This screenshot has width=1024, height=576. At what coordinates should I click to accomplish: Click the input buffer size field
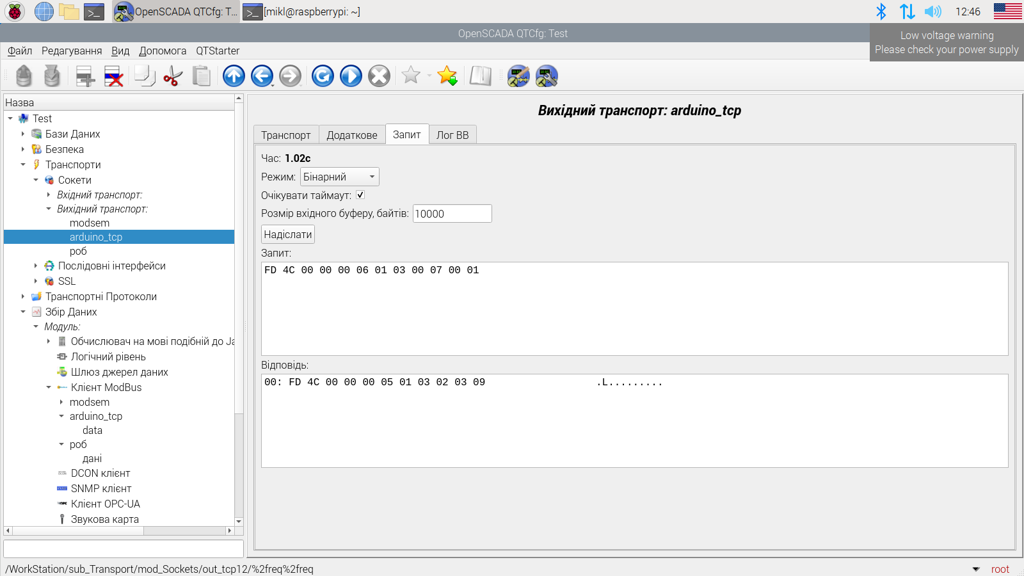click(452, 214)
